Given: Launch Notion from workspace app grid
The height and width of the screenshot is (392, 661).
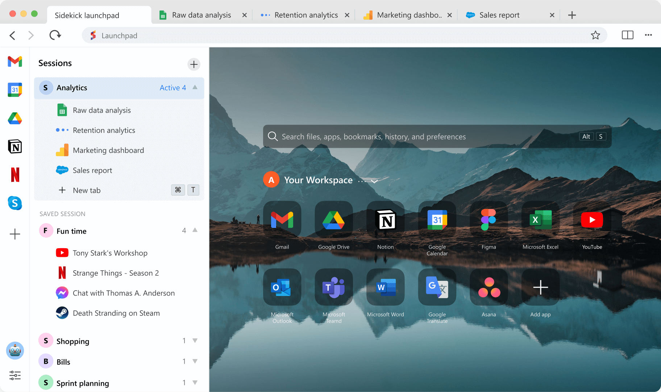Looking at the screenshot, I should point(386,220).
